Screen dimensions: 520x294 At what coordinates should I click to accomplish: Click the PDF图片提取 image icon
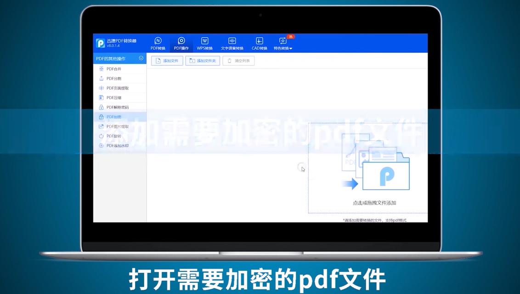101,127
